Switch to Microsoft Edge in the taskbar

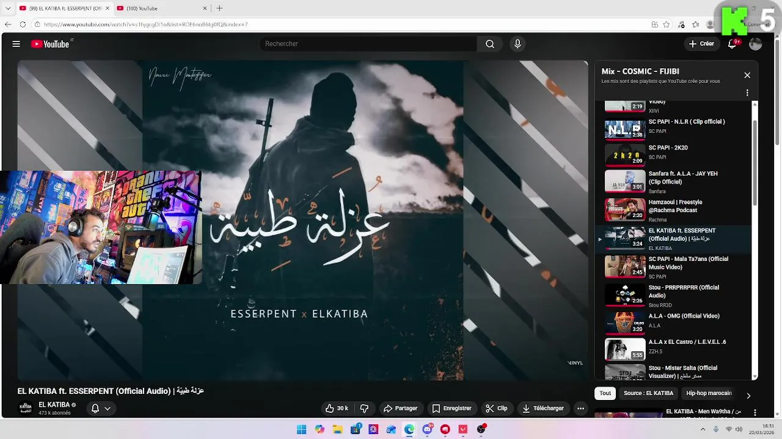tap(409, 429)
